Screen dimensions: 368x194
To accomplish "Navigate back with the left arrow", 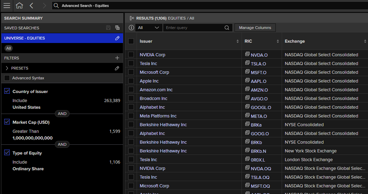I will pyautogui.click(x=31, y=5).
